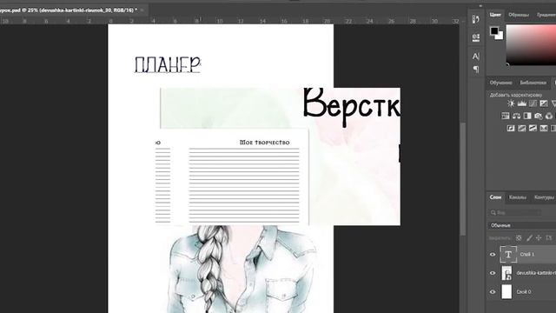
Task: Select the Слой 1 text layer thumbnail
Action: click(x=508, y=255)
